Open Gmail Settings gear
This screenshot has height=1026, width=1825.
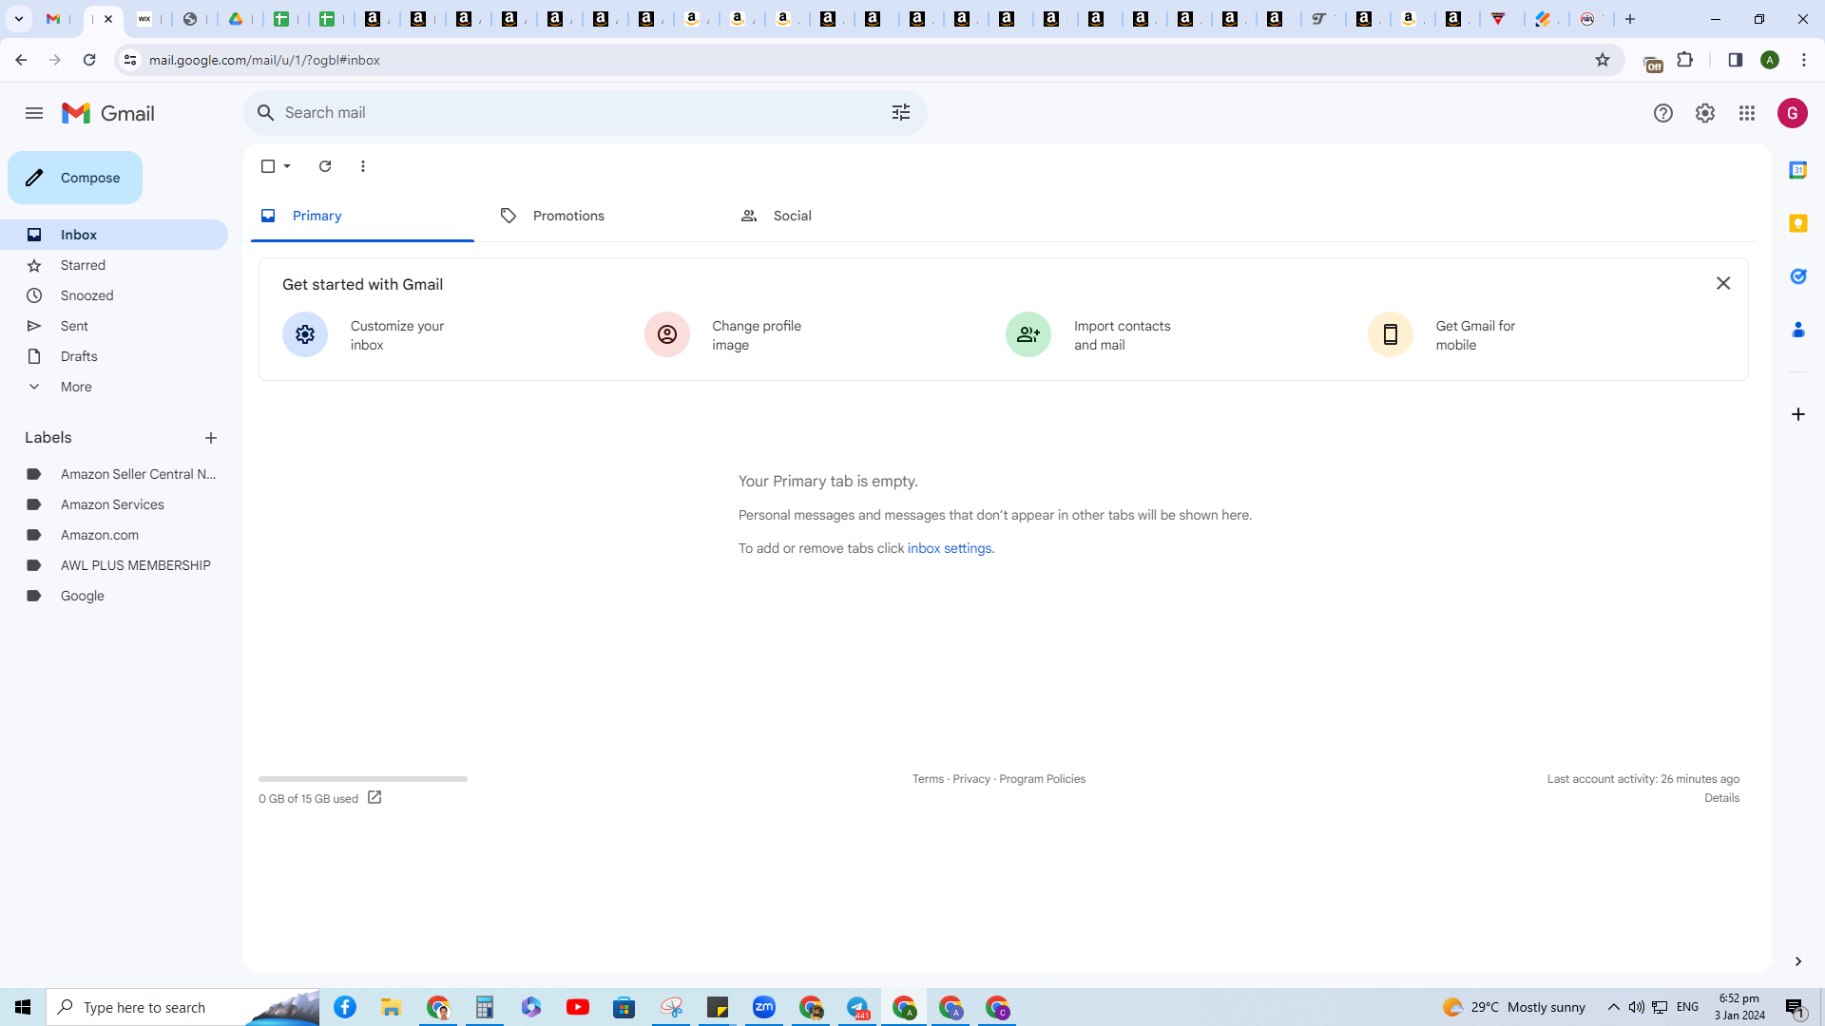[x=1705, y=113]
